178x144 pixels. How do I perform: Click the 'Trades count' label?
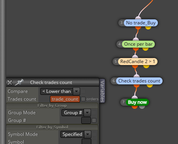[22, 99]
